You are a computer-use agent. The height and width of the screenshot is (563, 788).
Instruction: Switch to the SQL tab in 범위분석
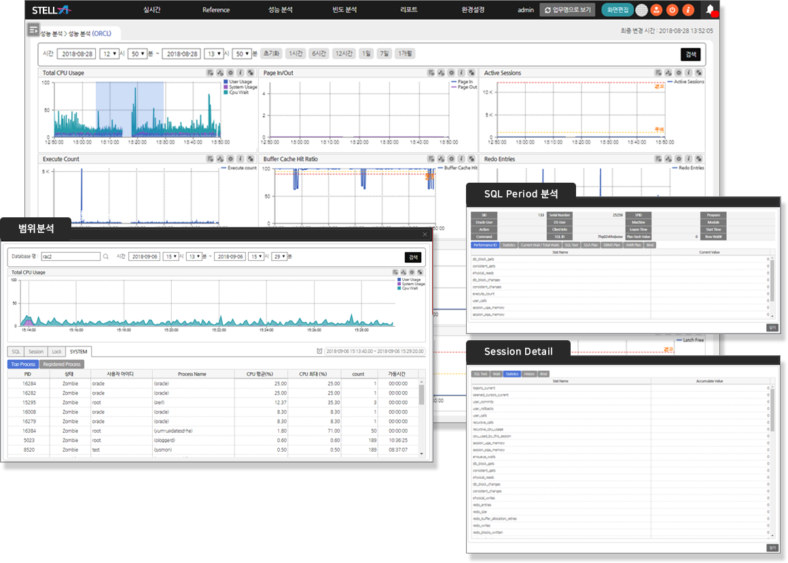[16, 352]
